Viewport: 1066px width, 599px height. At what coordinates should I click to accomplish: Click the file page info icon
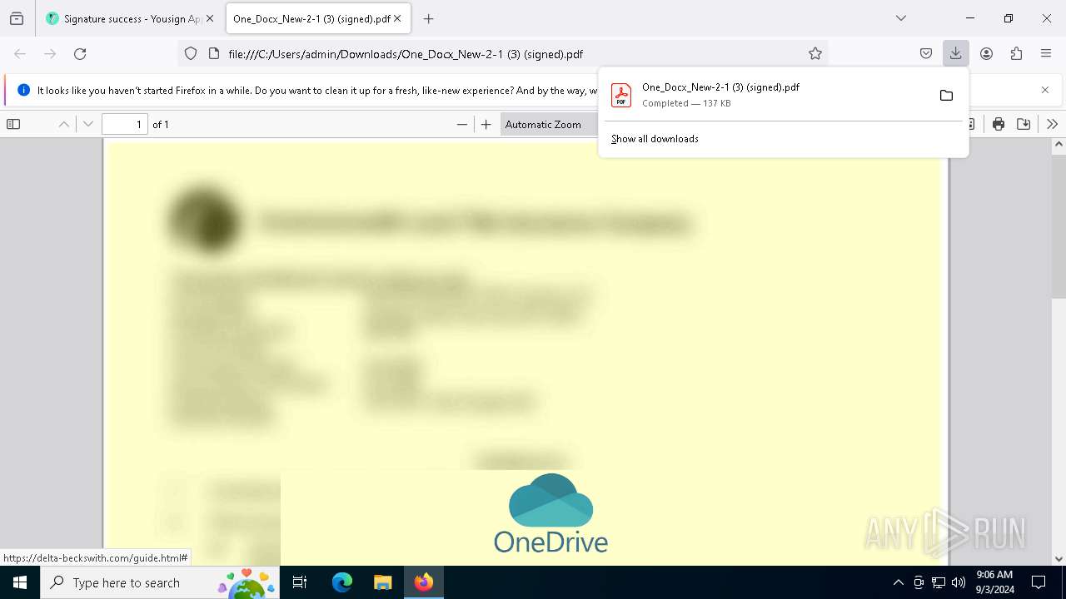coord(214,53)
